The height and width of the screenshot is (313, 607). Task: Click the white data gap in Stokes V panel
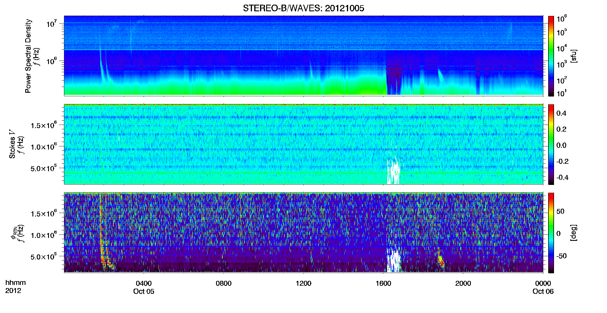394,172
